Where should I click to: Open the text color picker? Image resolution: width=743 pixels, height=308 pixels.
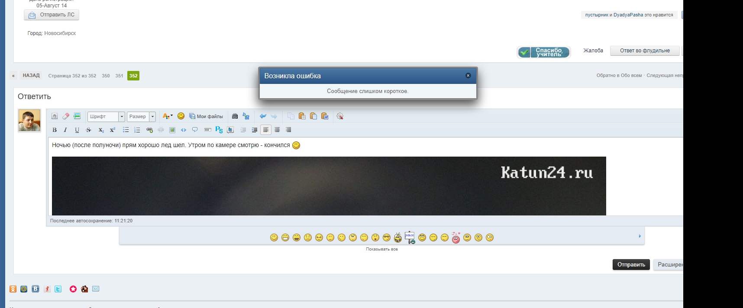pos(167,116)
